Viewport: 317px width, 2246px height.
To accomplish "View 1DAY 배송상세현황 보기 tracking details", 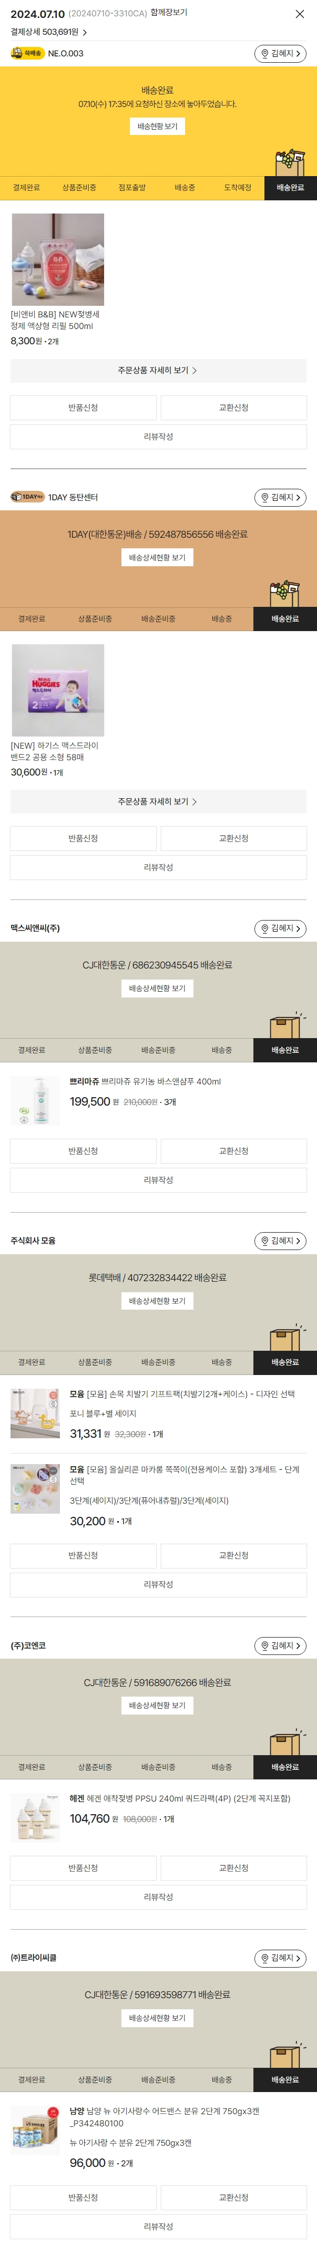I will tap(157, 557).
